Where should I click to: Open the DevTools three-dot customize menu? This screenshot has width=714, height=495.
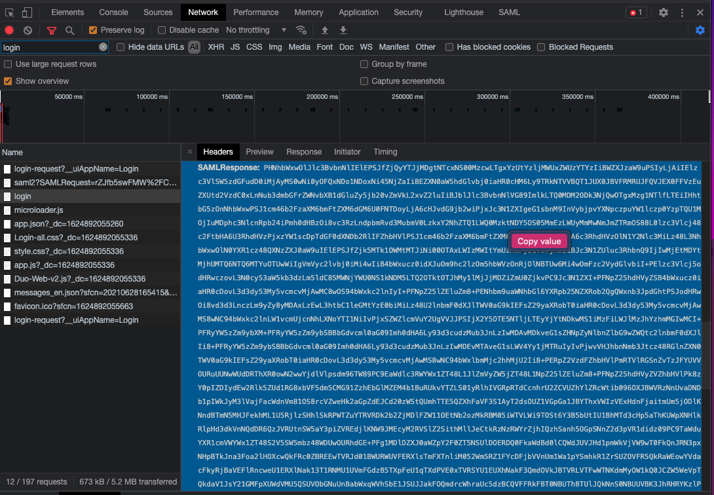(681, 12)
